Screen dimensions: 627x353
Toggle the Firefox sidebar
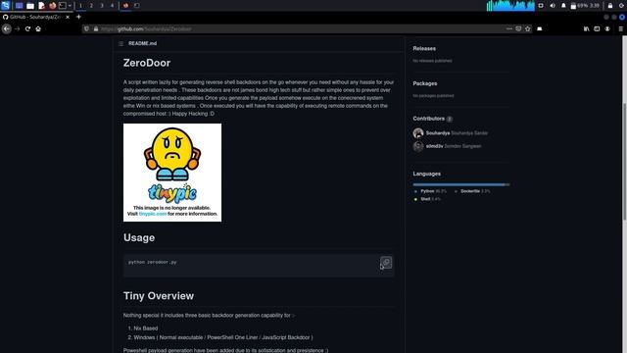click(597, 28)
